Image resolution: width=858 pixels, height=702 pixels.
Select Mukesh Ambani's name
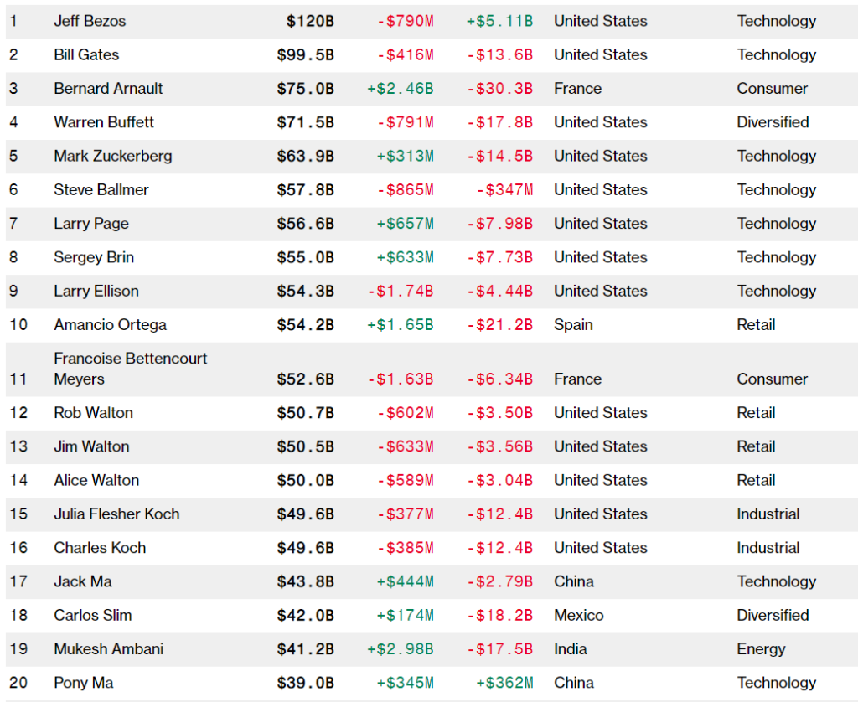pos(108,648)
